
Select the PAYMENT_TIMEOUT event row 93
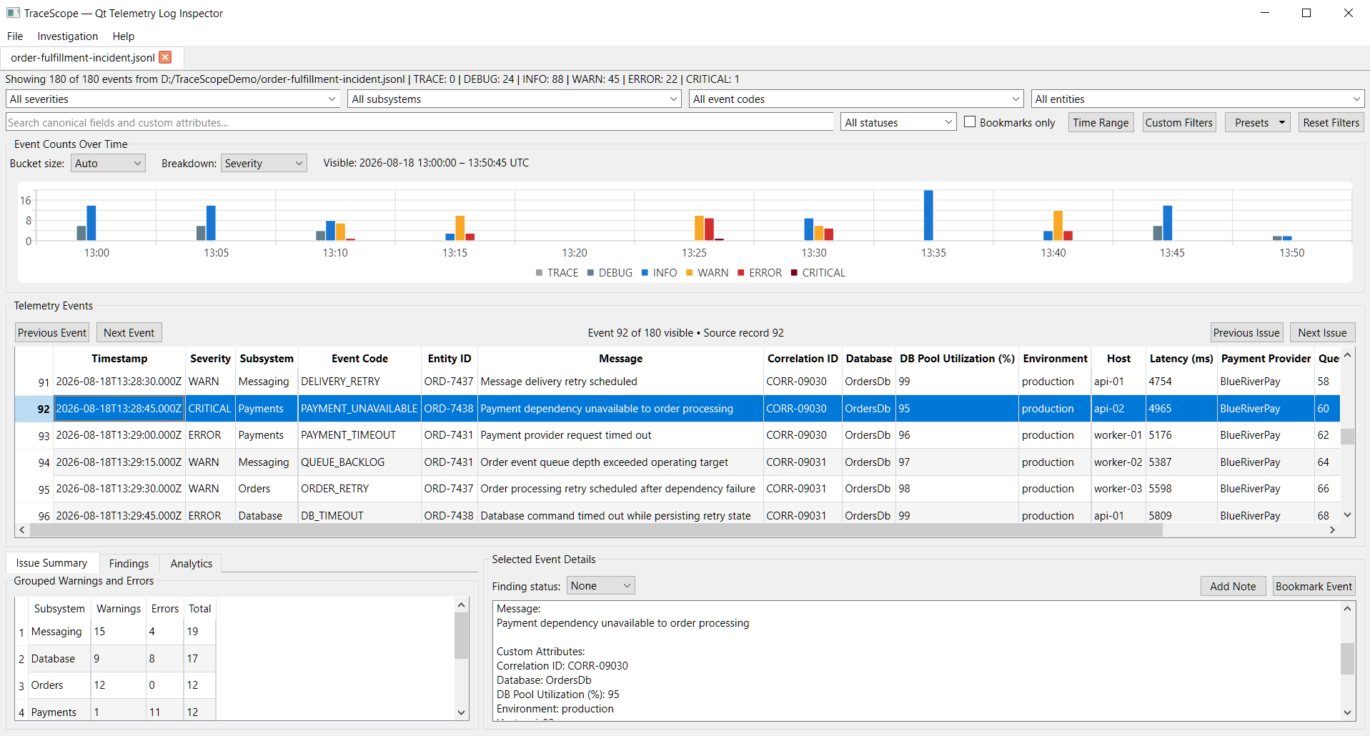click(677, 435)
